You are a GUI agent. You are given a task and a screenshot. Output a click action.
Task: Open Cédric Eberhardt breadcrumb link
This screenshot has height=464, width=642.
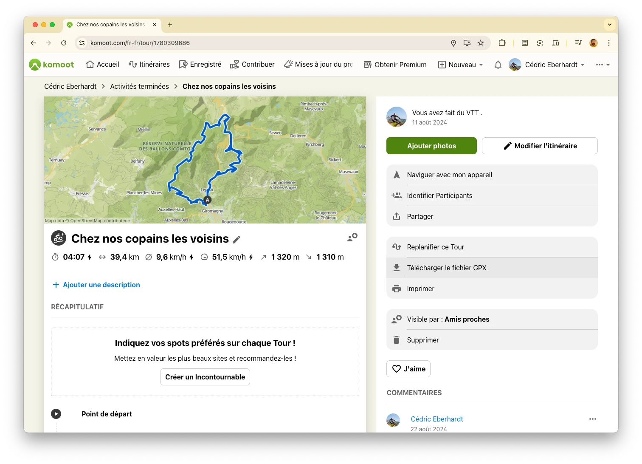70,86
